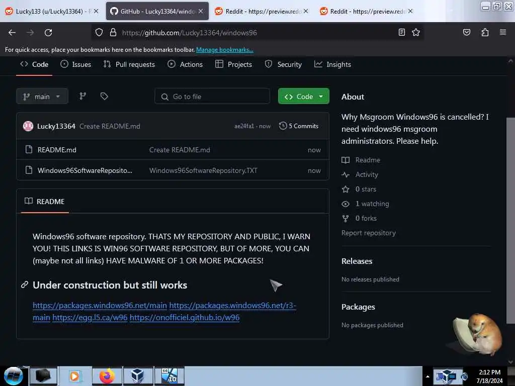Open the Windows96SoftwareReposito... file link
Image resolution: width=515 pixels, height=386 pixels.
pyautogui.click(x=84, y=170)
